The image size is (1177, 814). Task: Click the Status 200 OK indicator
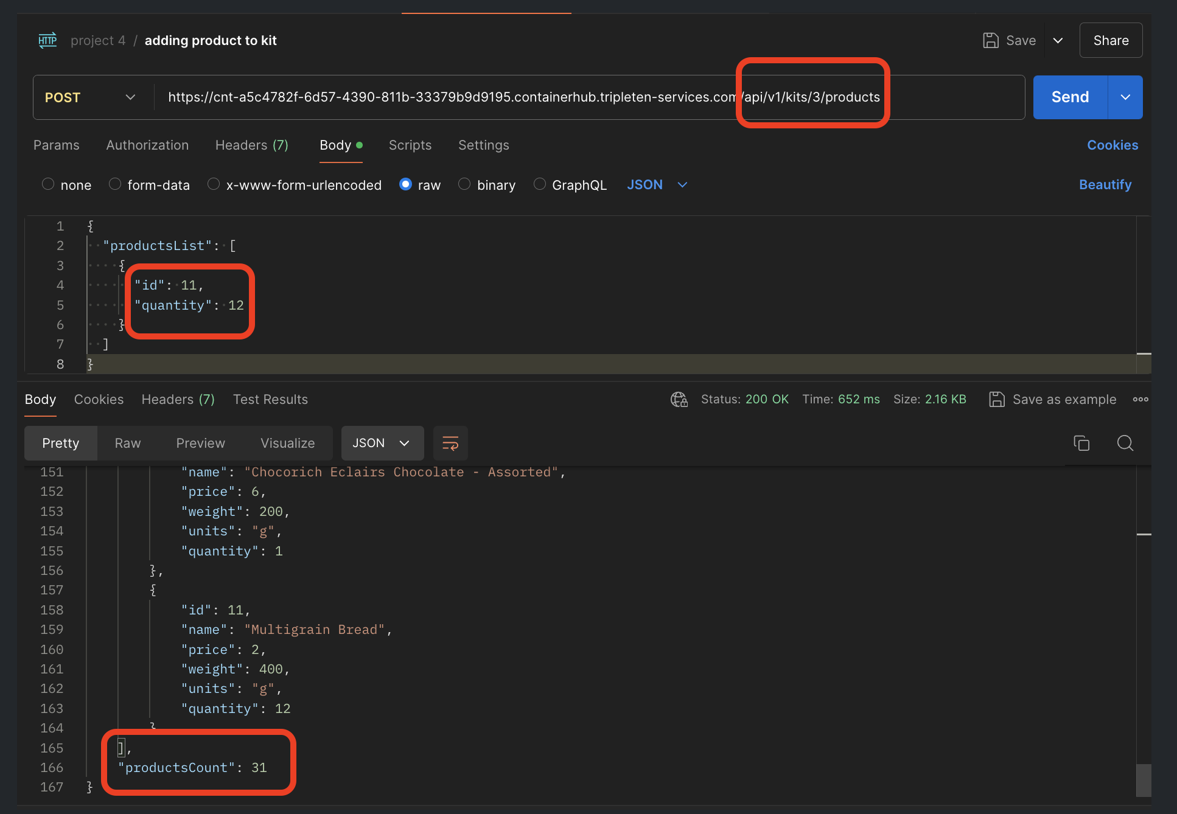point(744,399)
